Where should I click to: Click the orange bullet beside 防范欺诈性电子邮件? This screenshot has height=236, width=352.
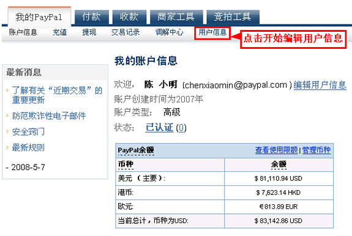pyautogui.click(x=7, y=116)
